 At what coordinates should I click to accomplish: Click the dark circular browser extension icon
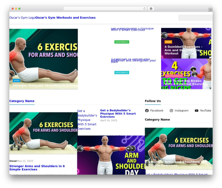coord(151,9)
